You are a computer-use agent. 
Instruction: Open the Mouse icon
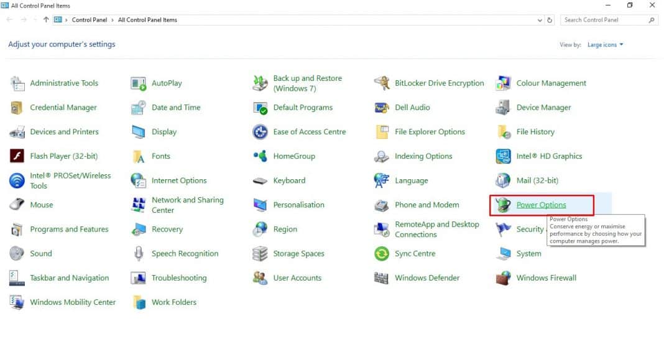pos(17,205)
